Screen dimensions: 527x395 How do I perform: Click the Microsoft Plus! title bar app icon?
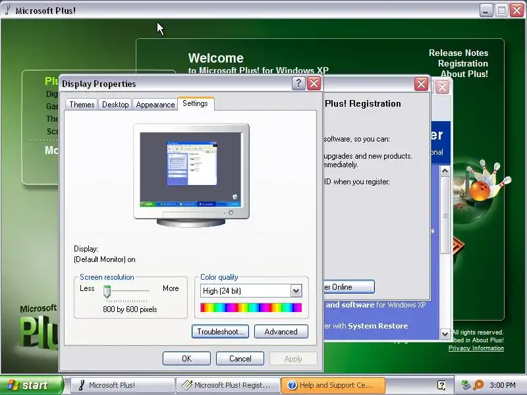[x=7, y=10]
